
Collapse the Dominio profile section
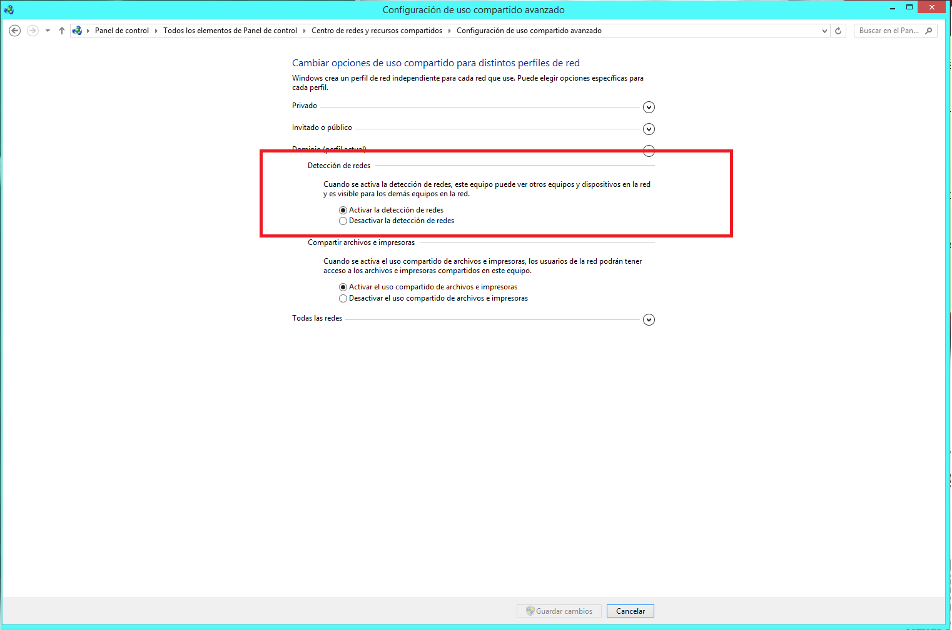tap(649, 151)
